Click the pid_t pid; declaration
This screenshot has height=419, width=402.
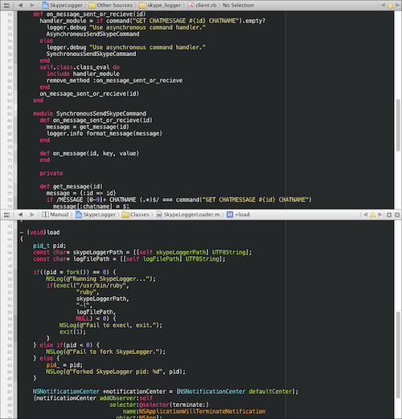point(49,246)
